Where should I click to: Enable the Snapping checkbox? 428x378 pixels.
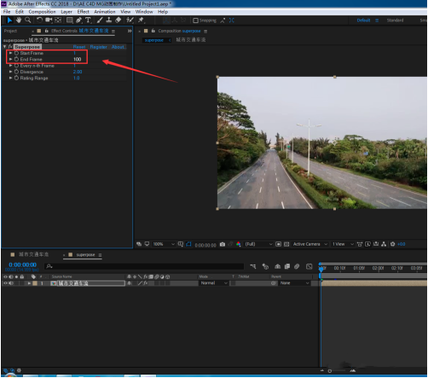[x=195, y=20]
